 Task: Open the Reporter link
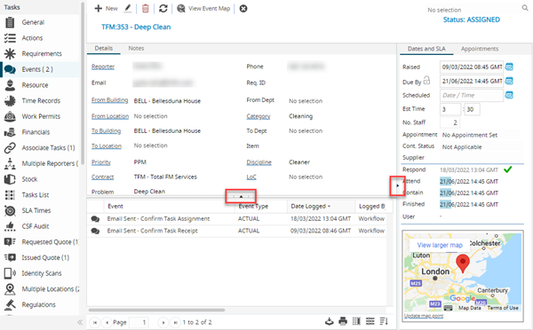(x=103, y=67)
